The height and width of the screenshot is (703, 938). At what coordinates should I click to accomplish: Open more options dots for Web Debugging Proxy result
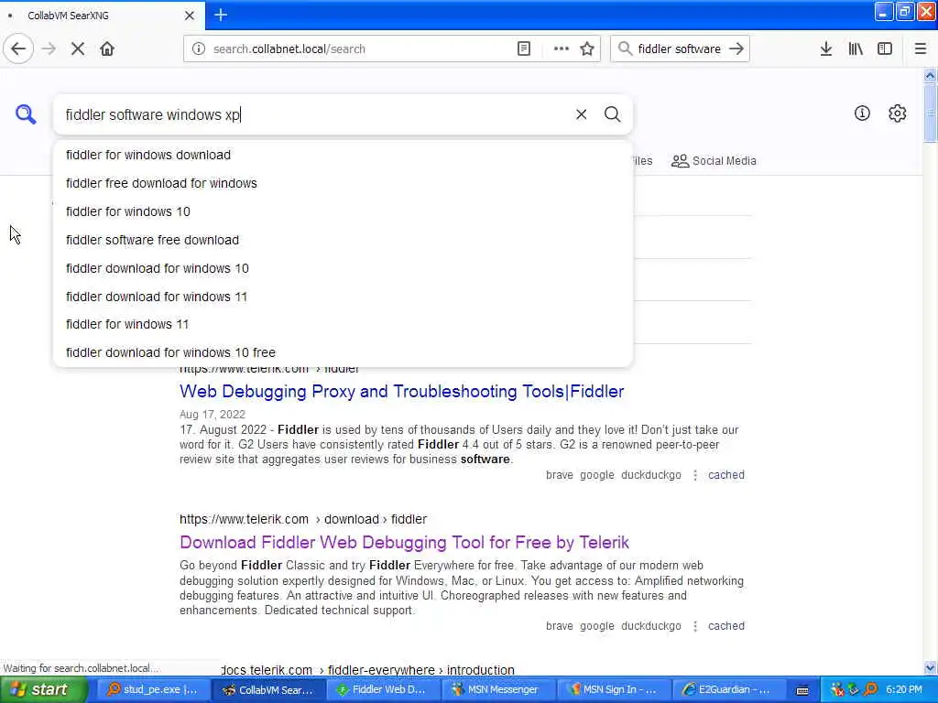coord(694,475)
